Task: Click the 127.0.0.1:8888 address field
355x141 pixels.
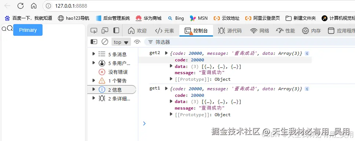Action: pyautogui.click(x=199, y=6)
